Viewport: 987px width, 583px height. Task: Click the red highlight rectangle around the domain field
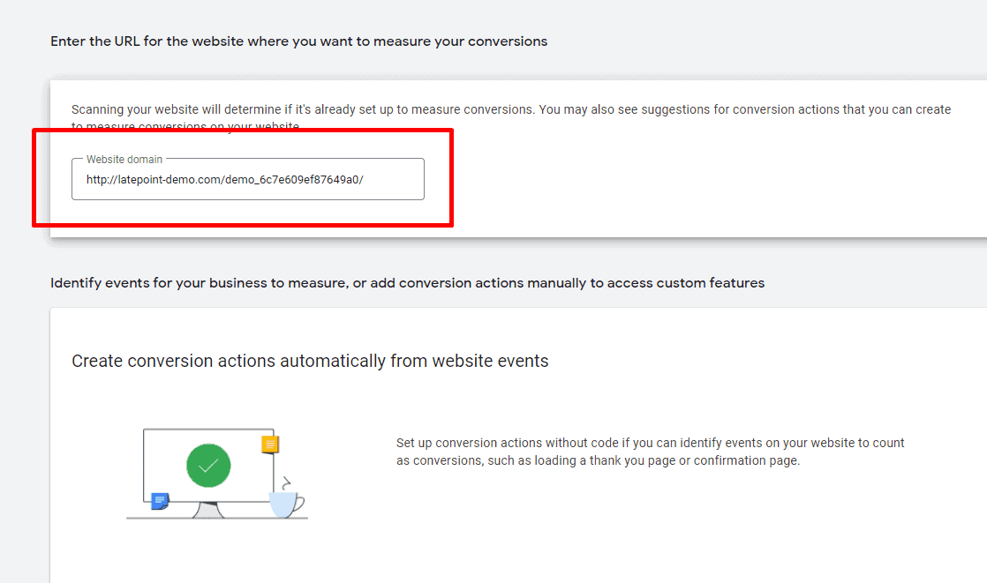point(243,132)
